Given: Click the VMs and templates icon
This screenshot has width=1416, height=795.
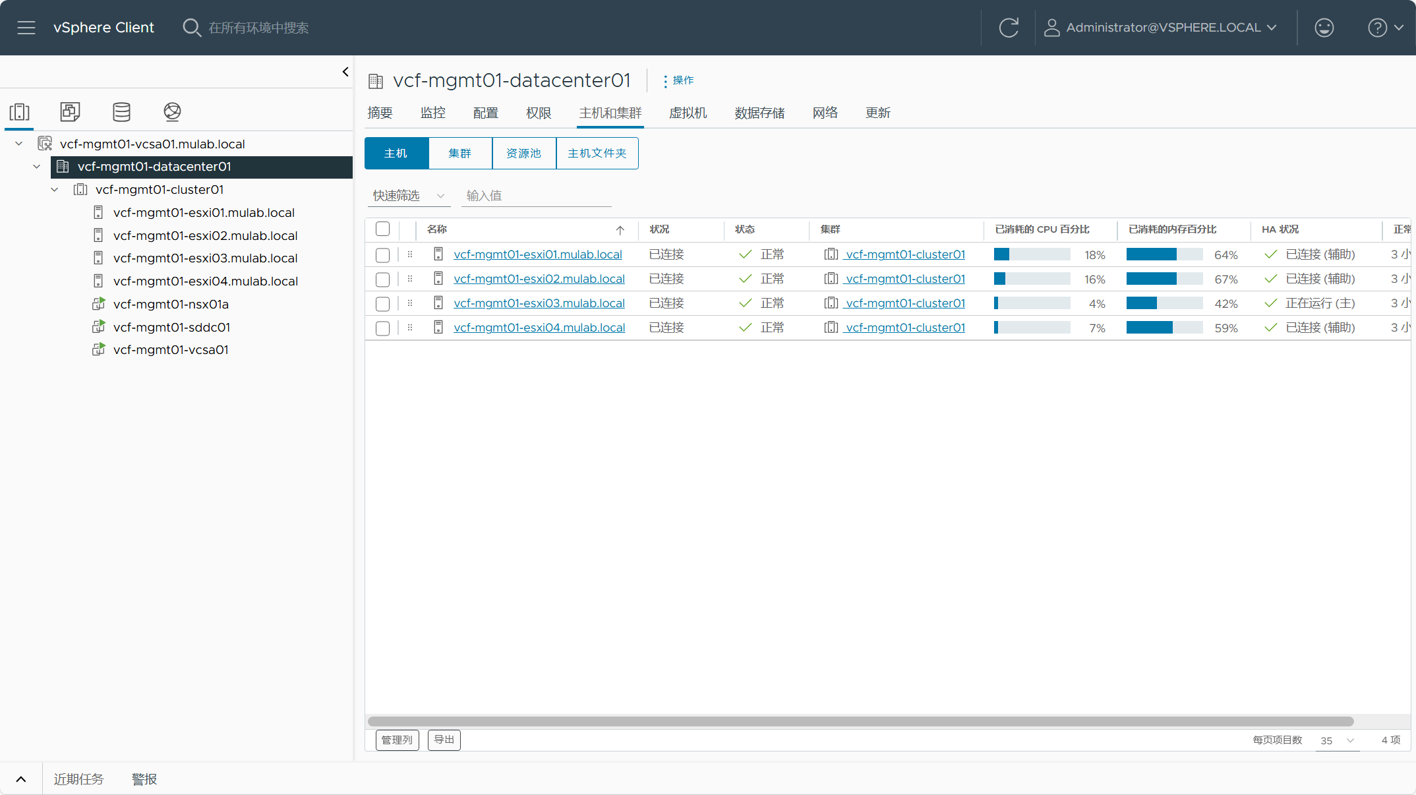Looking at the screenshot, I should [69, 111].
